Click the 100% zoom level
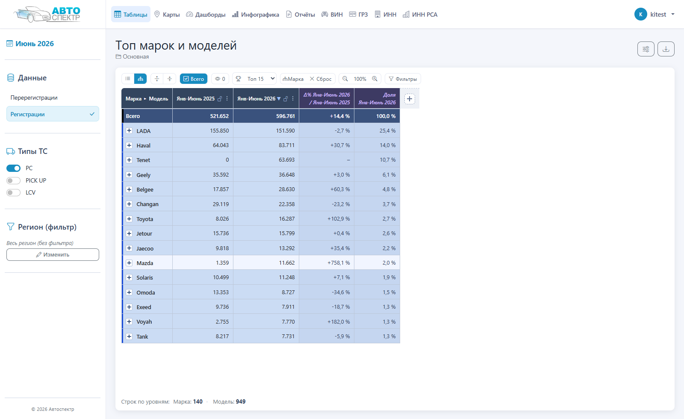The width and height of the screenshot is (684, 419). coord(360,79)
